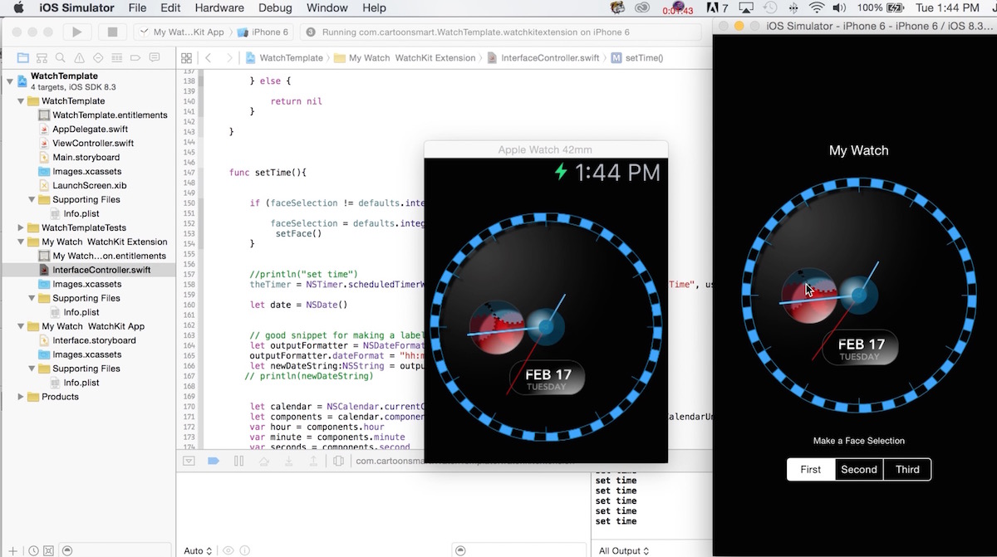The width and height of the screenshot is (997, 557).
Task: Click InterfaceController.swift in the jump bar
Action: pyautogui.click(x=543, y=58)
